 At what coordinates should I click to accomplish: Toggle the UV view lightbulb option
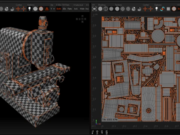(156, 9)
